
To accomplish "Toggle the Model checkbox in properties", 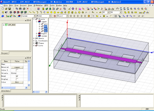I will coord(17,76).
